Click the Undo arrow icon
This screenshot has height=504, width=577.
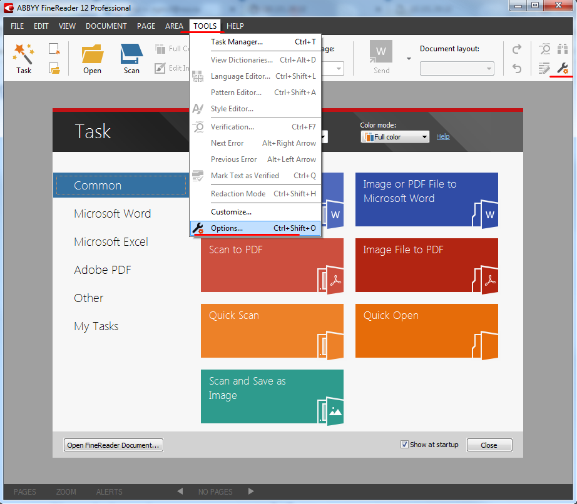(516, 68)
